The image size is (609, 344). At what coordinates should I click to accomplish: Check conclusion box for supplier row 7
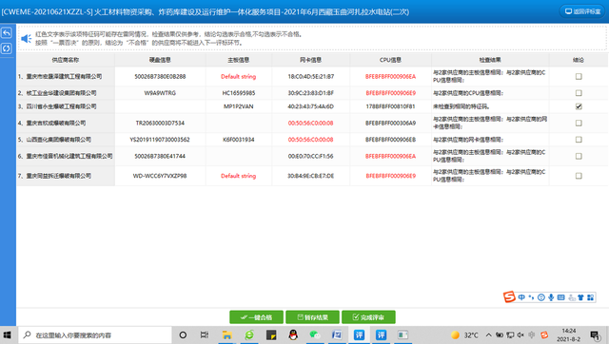click(579, 176)
